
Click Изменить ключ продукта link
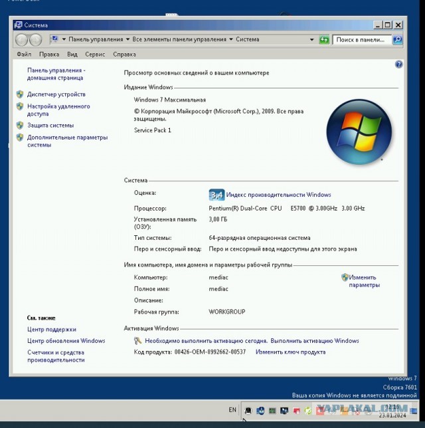[x=290, y=352]
